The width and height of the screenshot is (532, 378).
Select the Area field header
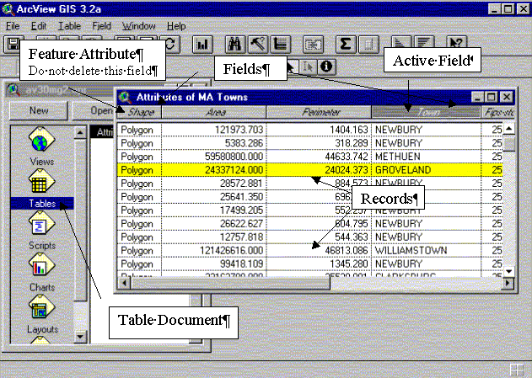pos(214,112)
